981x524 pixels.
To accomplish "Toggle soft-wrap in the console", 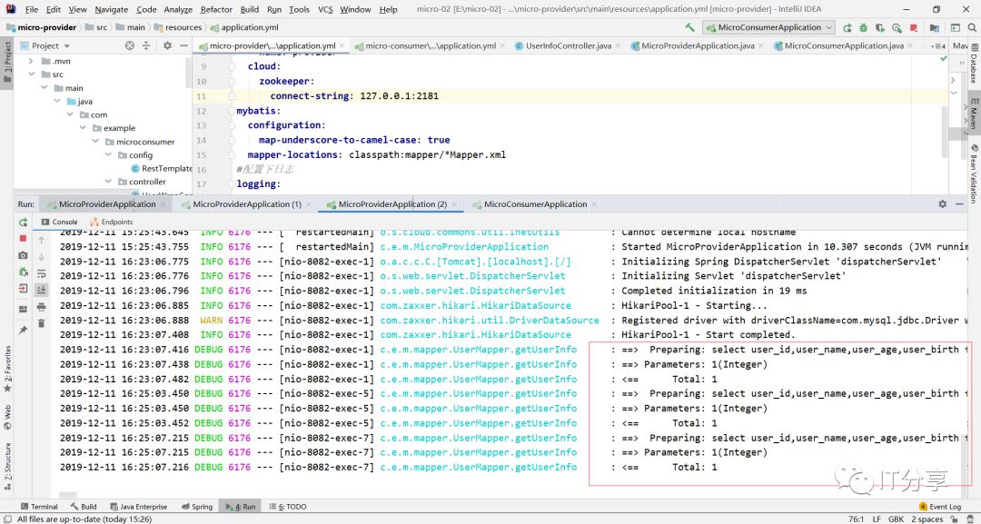I will point(41,273).
